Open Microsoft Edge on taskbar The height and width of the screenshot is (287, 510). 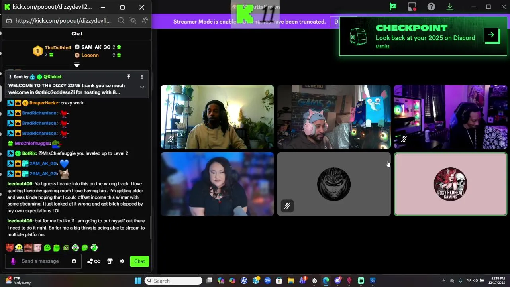(326, 281)
